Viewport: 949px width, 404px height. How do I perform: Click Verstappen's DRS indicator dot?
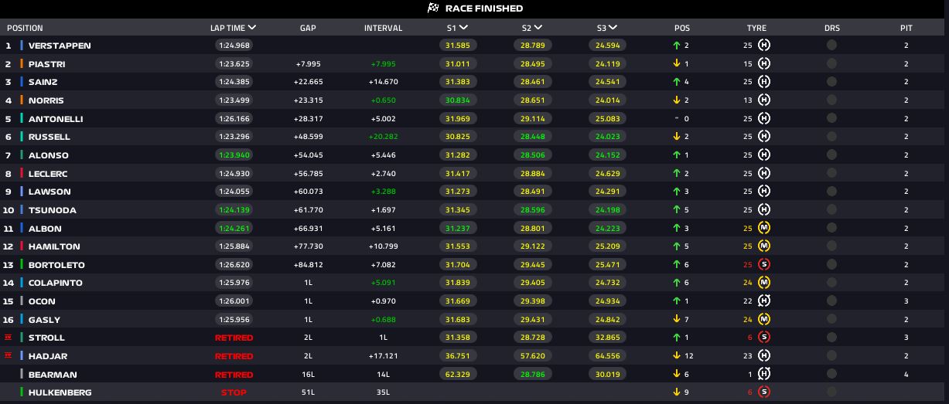(831, 46)
